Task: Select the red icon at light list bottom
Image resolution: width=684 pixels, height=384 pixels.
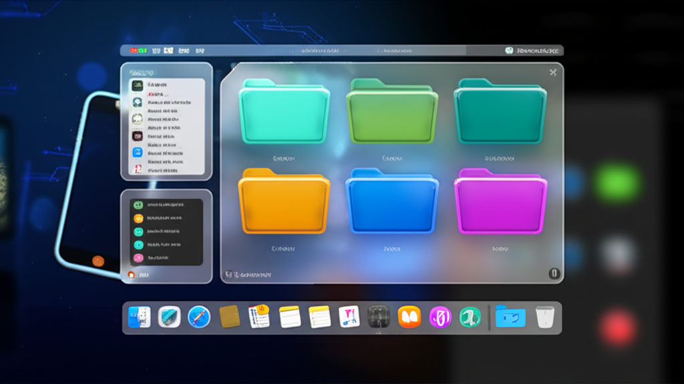Action: [x=138, y=169]
